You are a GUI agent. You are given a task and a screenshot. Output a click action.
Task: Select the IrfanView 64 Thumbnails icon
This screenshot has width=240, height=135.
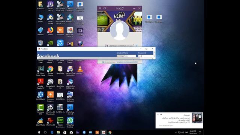tap(50, 109)
